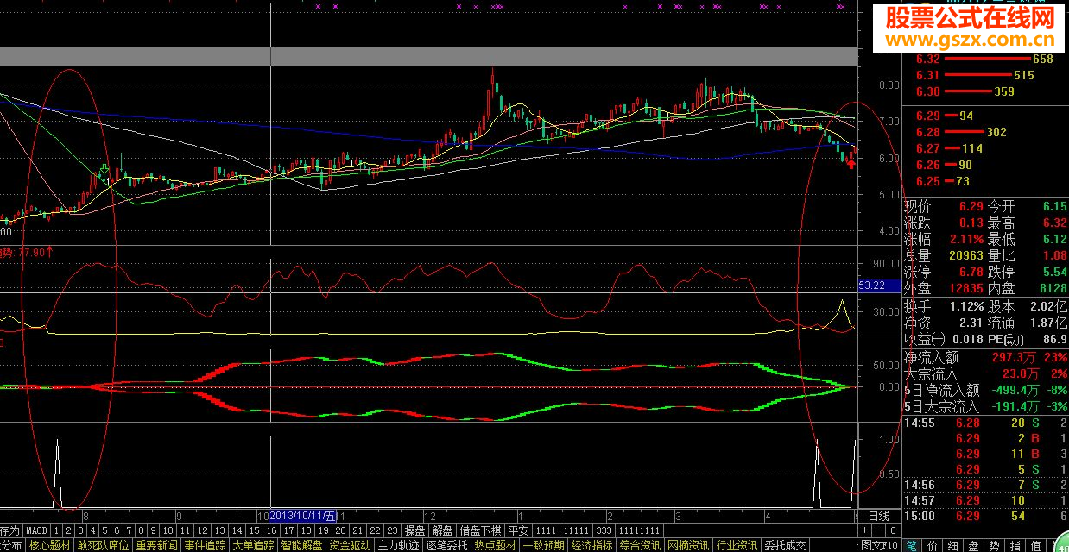Select the 势 trend tab
1069x552 pixels.
994,545
